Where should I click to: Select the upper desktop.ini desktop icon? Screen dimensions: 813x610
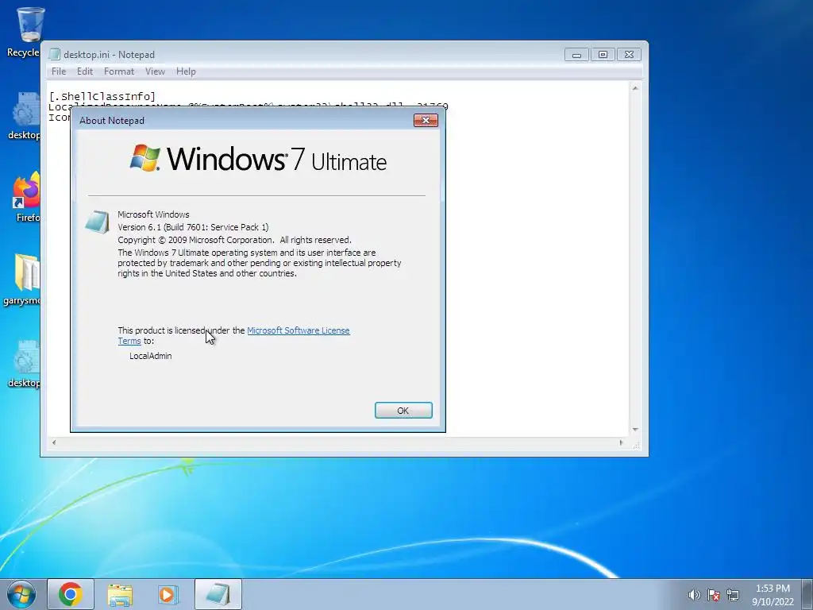pos(23,116)
